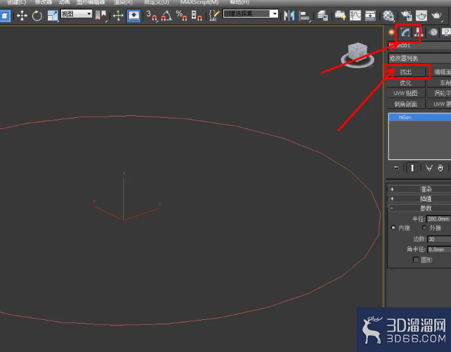This screenshot has height=352, width=451.
Task: Toggle Show End Result icon
Action: point(412,167)
